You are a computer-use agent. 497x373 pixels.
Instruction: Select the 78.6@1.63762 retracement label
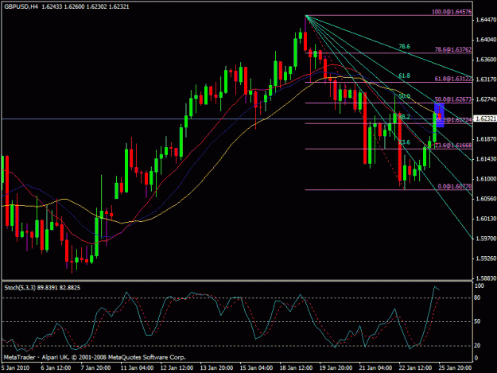[453, 49]
